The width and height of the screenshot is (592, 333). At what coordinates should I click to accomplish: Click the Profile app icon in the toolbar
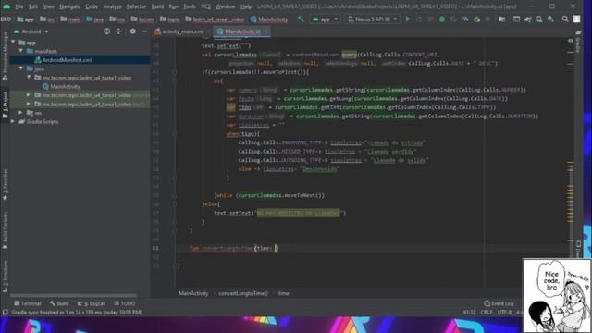pyautogui.click(x=464, y=18)
